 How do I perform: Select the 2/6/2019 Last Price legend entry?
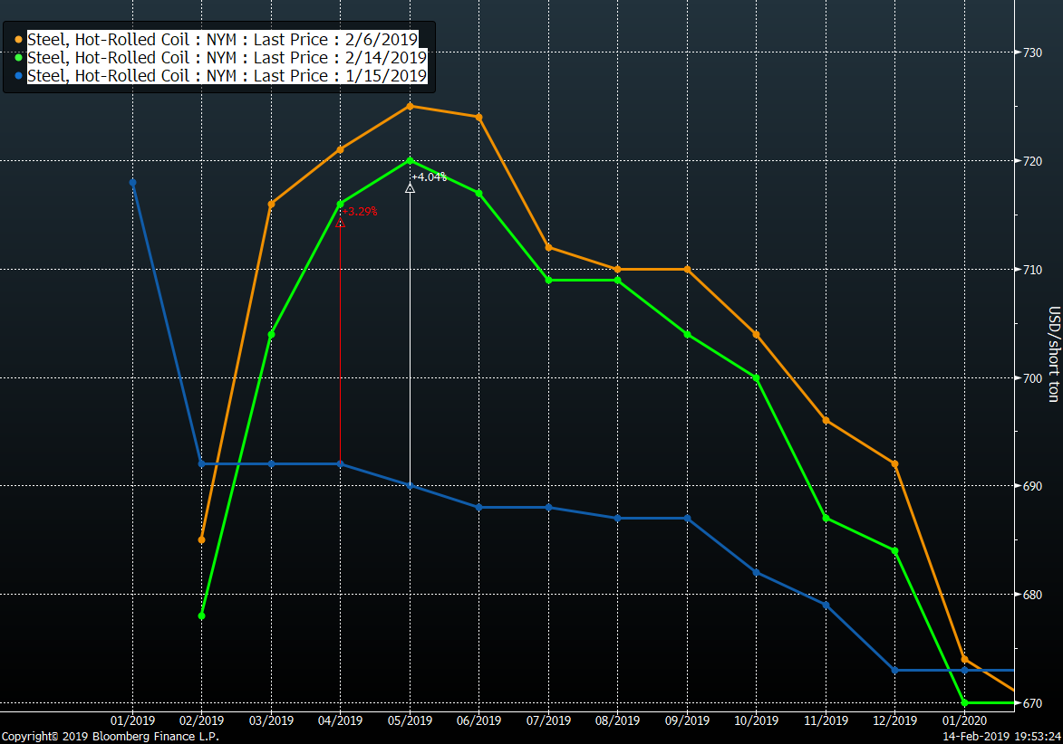pos(222,39)
